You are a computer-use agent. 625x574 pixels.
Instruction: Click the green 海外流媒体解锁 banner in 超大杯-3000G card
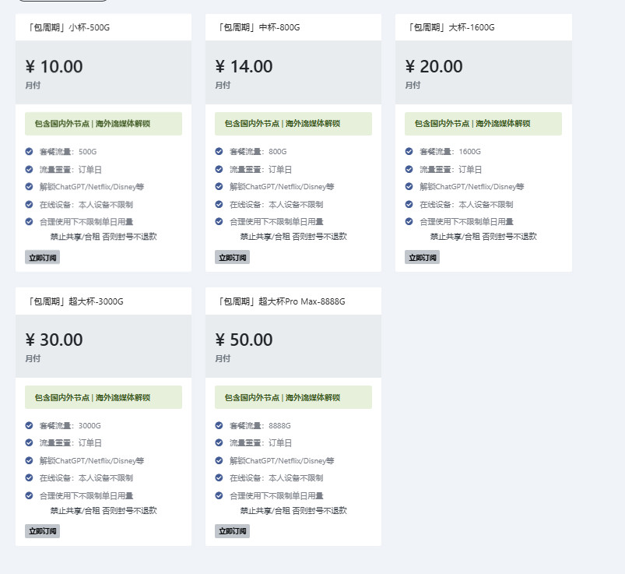(104, 397)
